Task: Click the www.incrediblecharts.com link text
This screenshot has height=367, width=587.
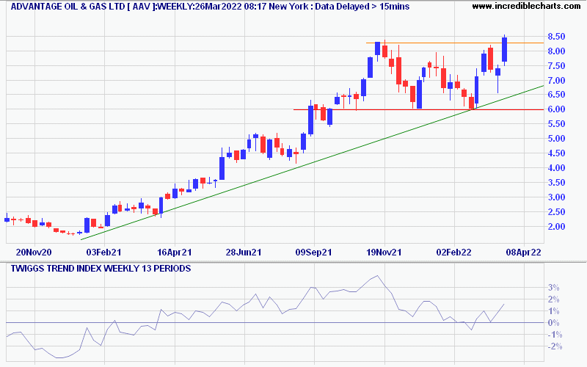Action: (x=526, y=6)
